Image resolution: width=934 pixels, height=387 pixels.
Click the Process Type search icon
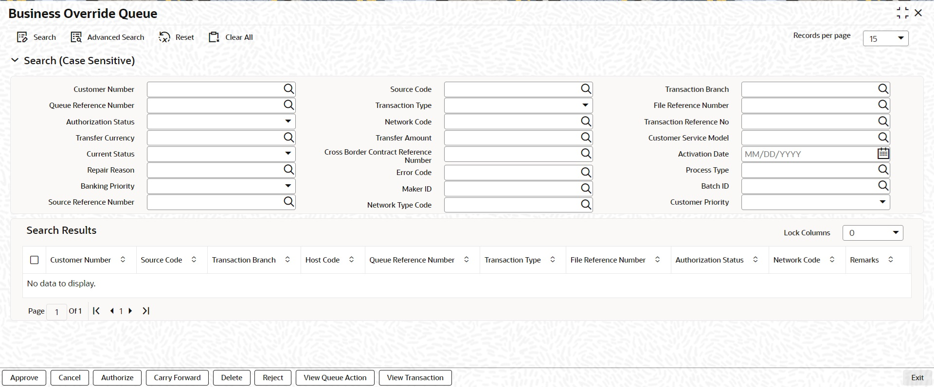pyautogui.click(x=883, y=170)
